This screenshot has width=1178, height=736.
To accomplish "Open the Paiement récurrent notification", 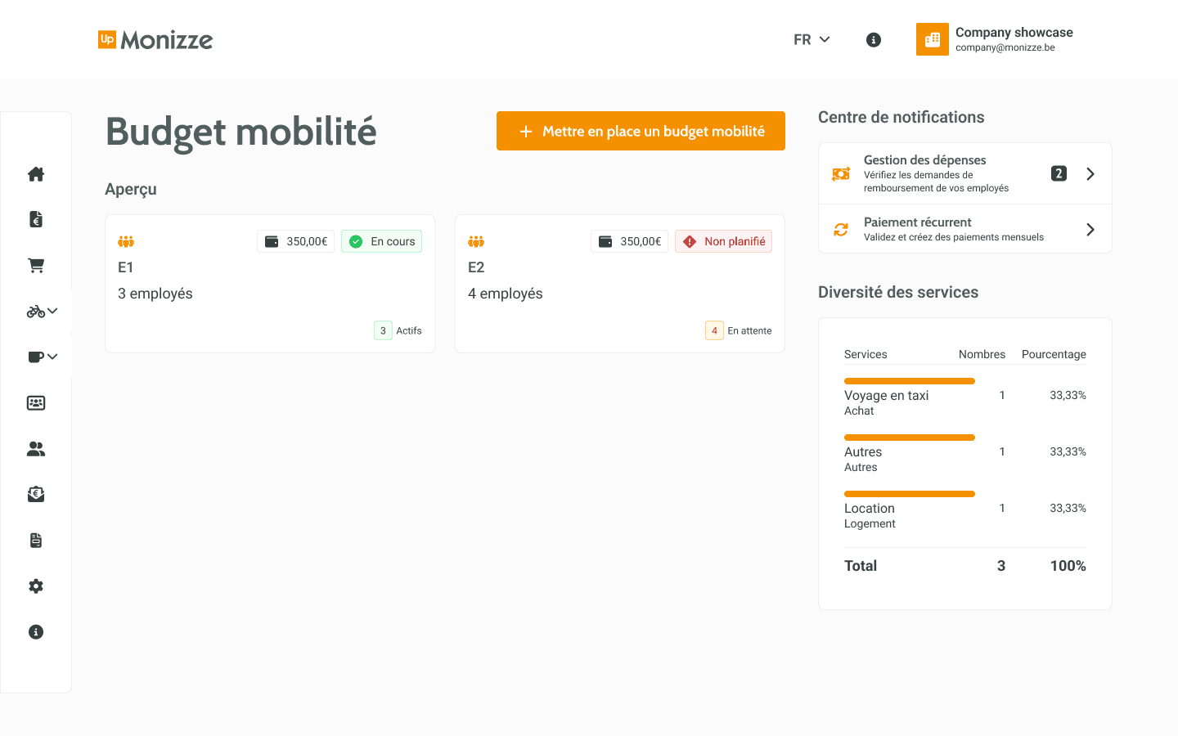I will click(x=964, y=229).
